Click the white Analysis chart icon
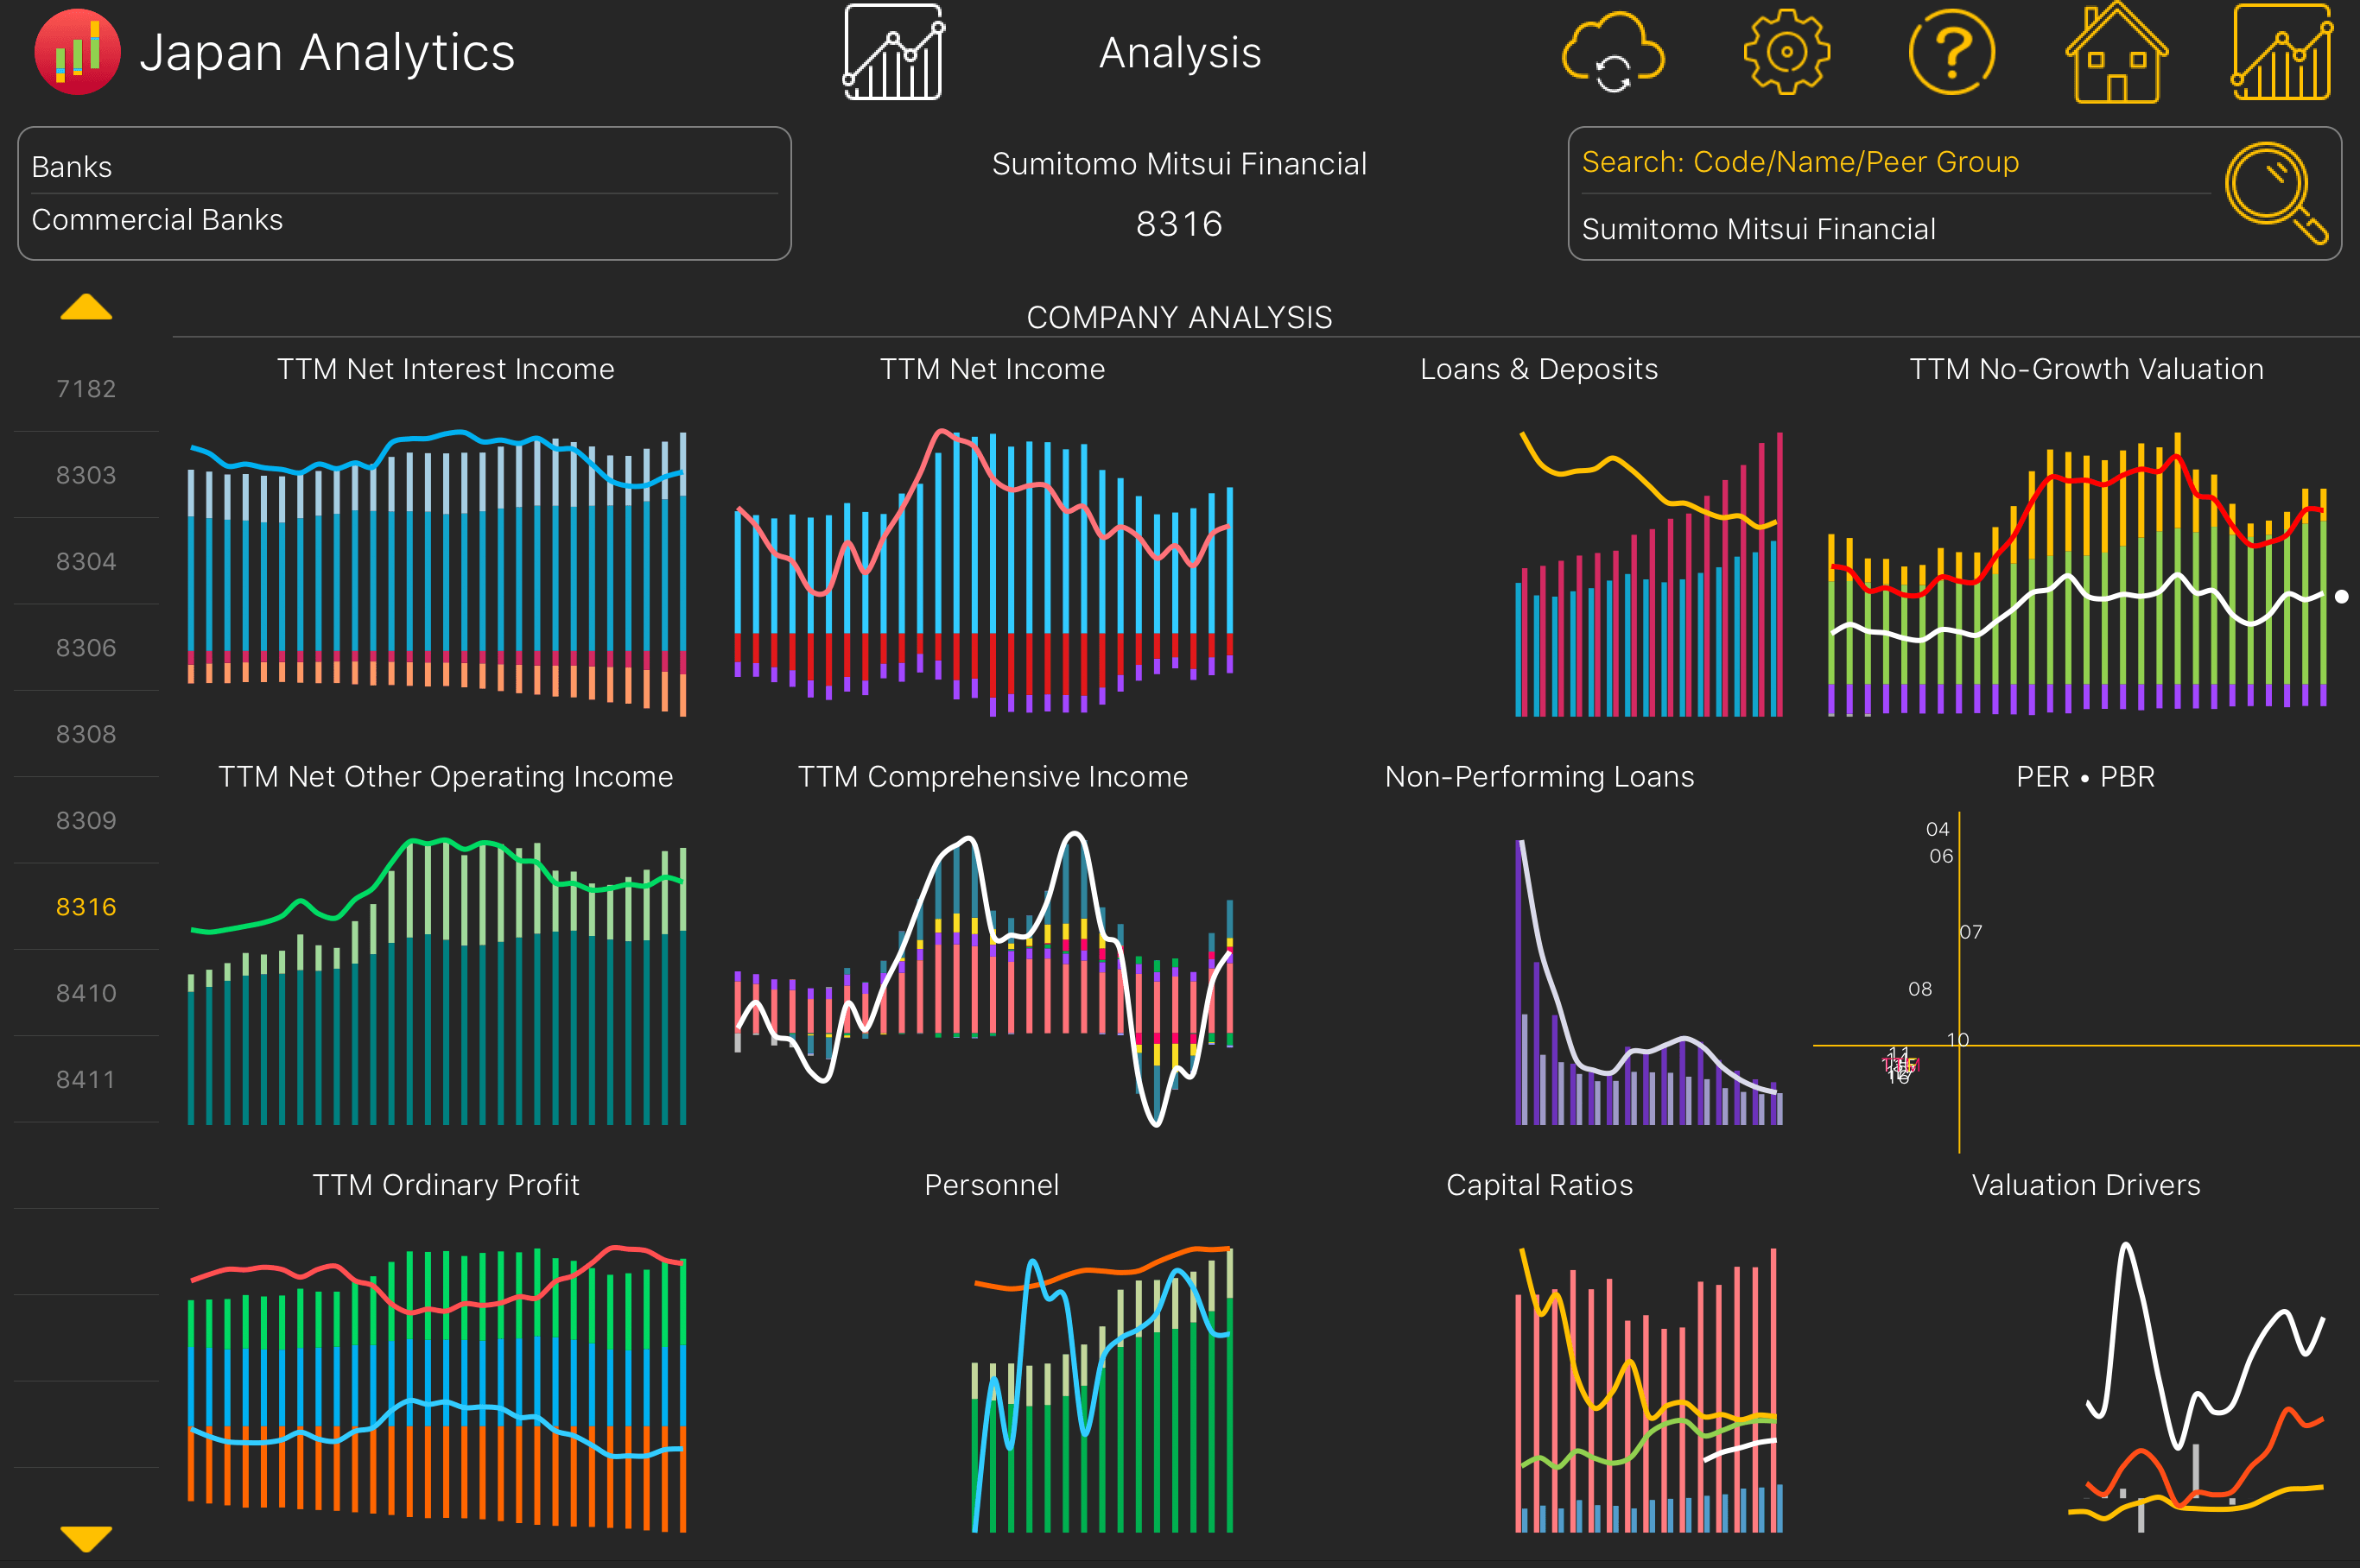The height and width of the screenshot is (1568, 2360). (x=893, y=52)
